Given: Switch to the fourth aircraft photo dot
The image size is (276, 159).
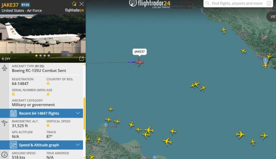Looking at the screenshot, I should coord(49,56).
